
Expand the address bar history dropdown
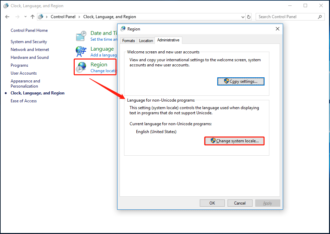click(243, 17)
